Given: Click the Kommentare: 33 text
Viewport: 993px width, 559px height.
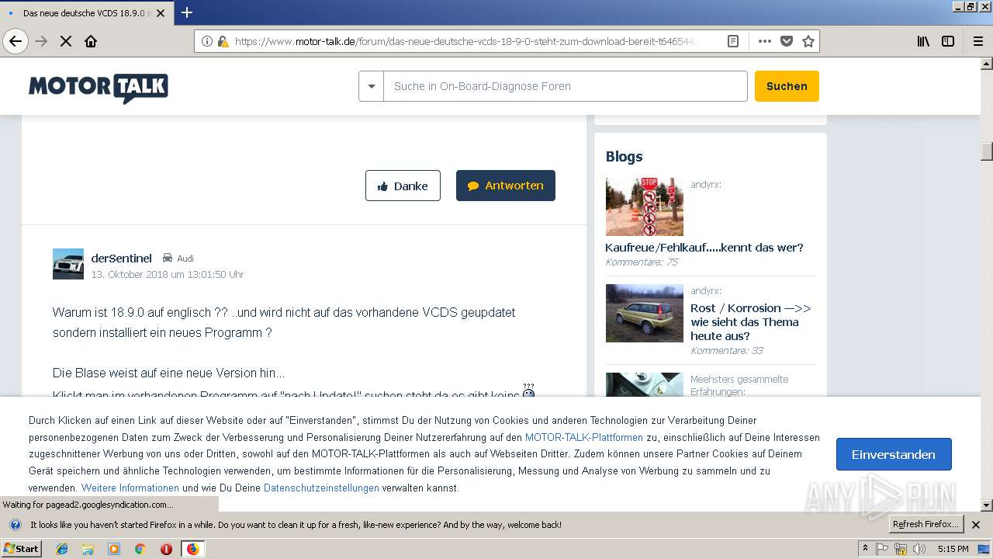Looking at the screenshot, I should coord(727,351).
